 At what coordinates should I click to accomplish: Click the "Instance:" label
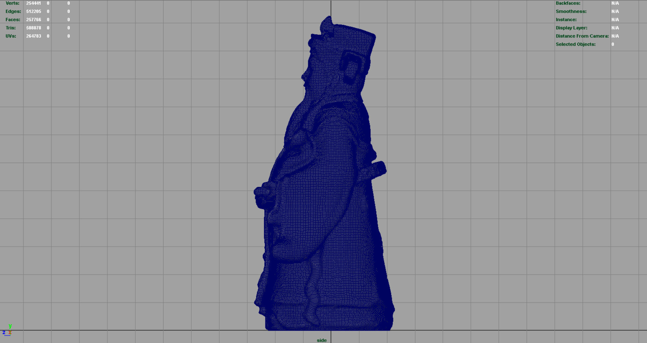click(x=566, y=20)
